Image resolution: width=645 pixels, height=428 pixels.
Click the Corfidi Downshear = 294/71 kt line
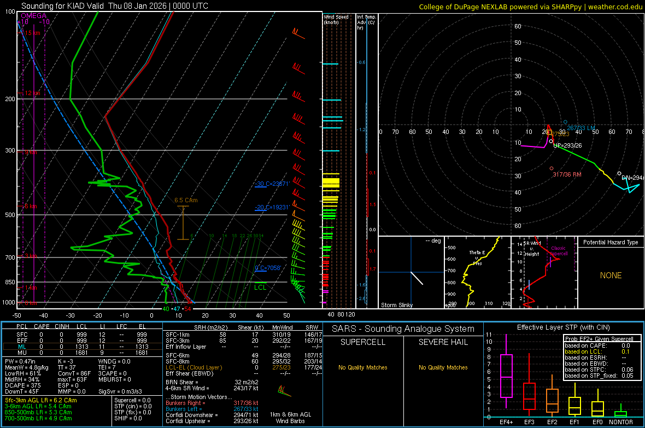coord(212,415)
